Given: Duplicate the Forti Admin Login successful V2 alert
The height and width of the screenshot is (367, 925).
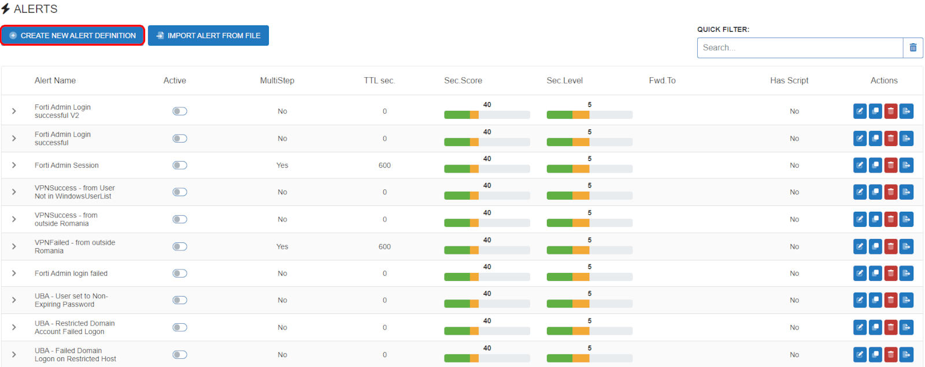Looking at the screenshot, I should (x=875, y=111).
